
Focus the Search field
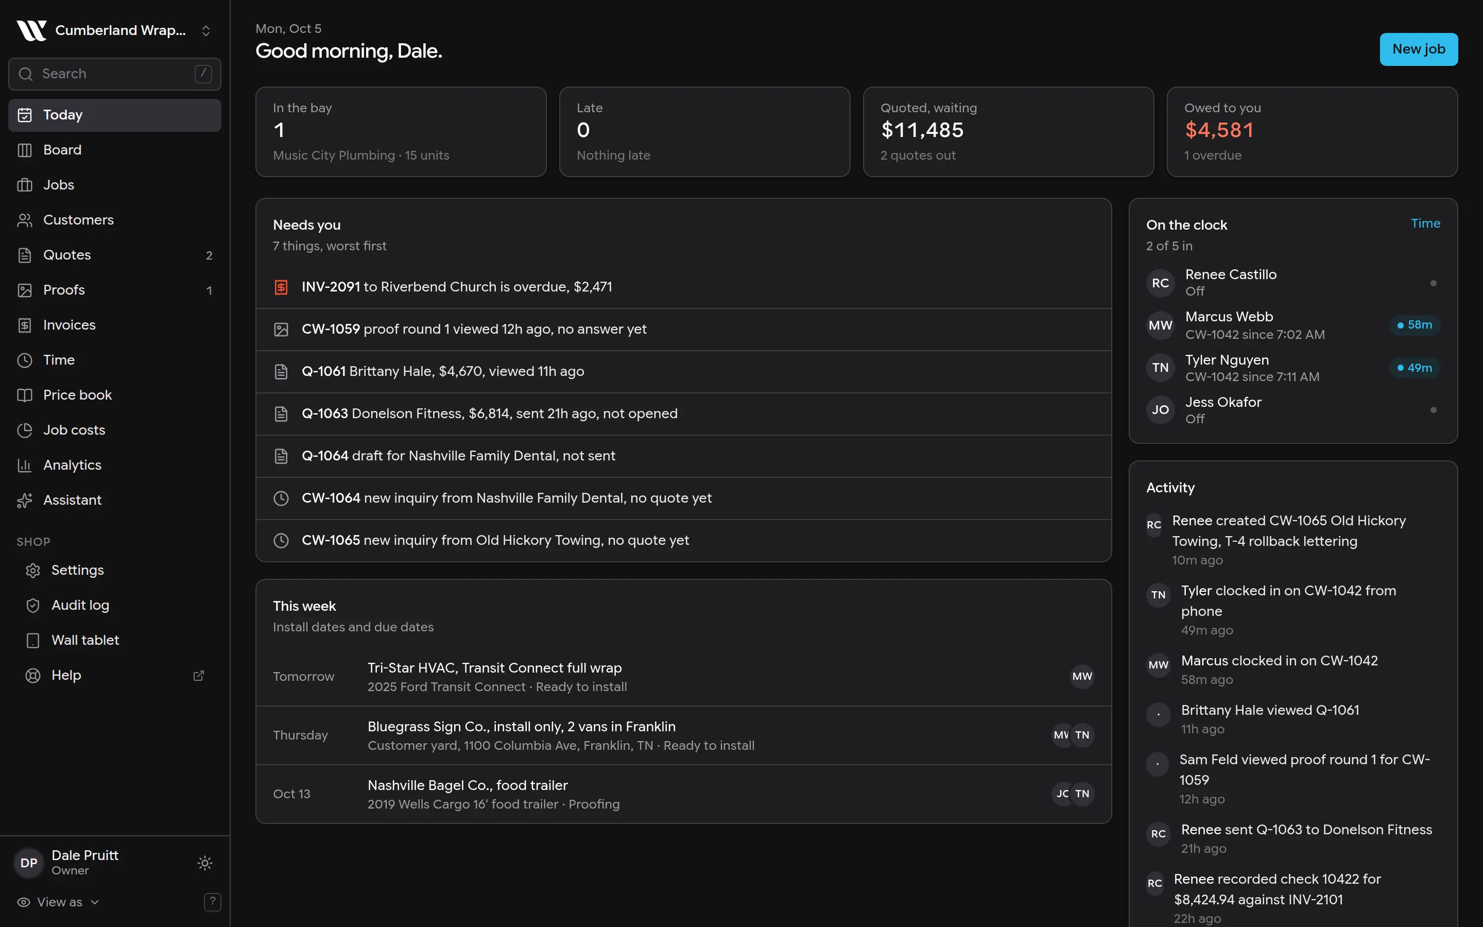pyautogui.click(x=115, y=74)
